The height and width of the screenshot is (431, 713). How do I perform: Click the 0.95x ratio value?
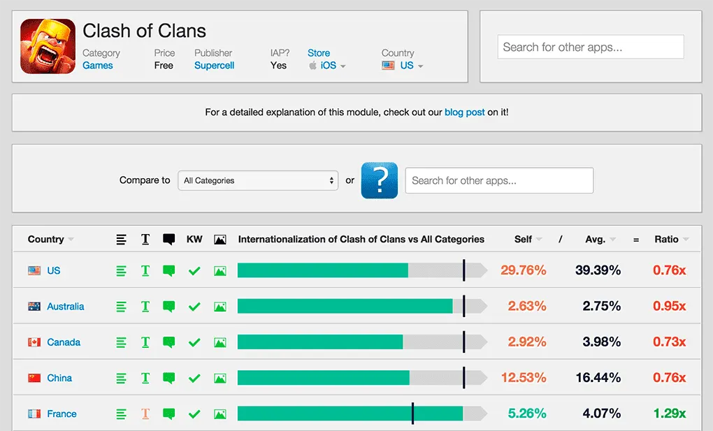(x=670, y=306)
